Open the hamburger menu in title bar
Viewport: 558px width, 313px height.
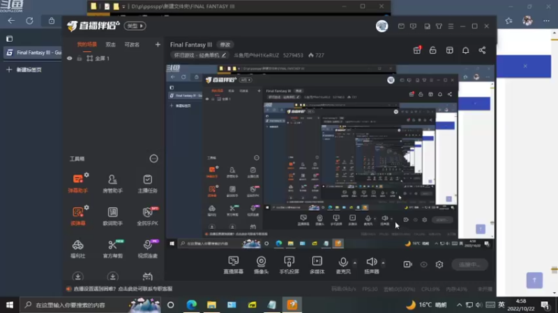(x=451, y=26)
